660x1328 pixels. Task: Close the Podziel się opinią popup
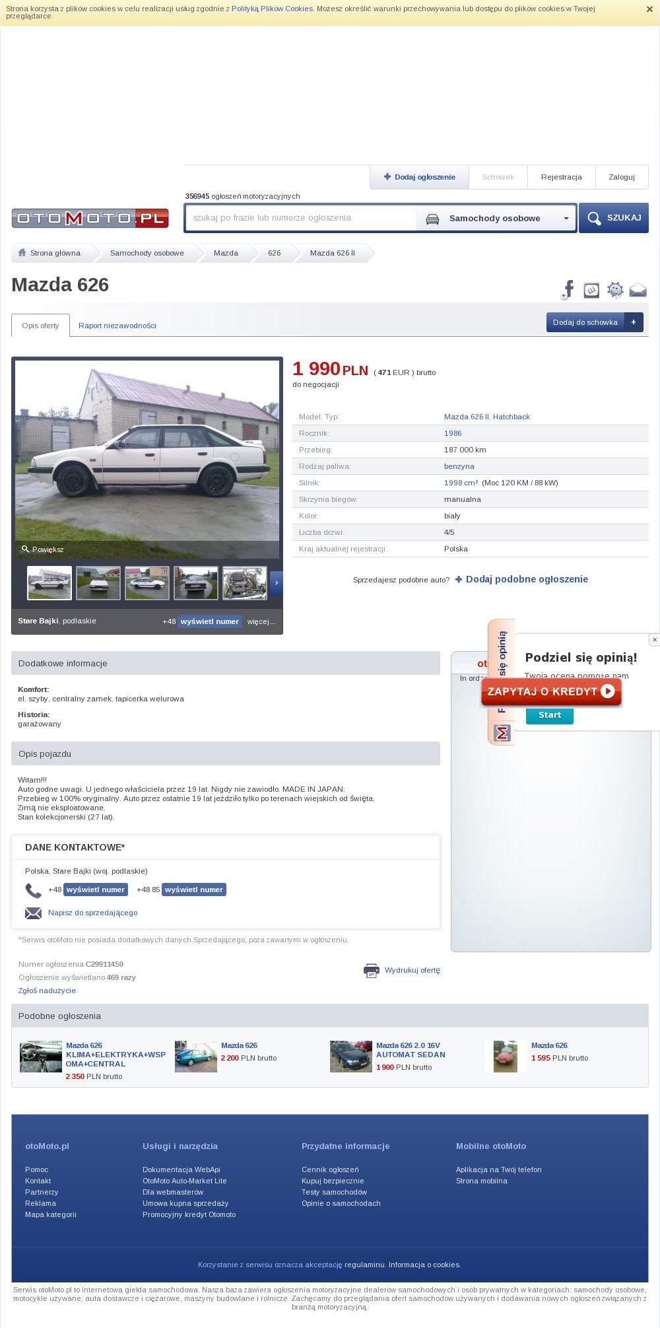[x=654, y=639]
